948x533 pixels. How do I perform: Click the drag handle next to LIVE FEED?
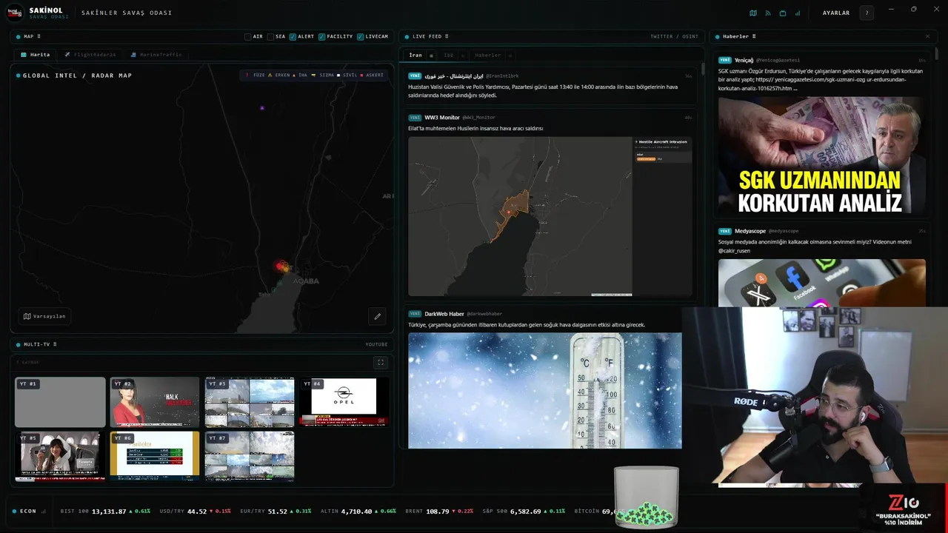coord(447,36)
